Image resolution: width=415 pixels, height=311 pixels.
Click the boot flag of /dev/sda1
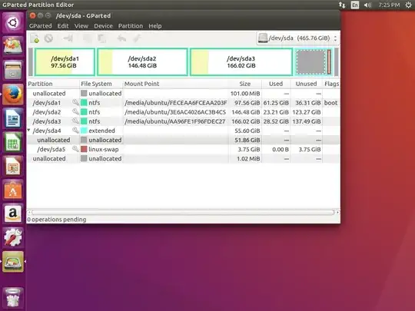tap(330, 103)
